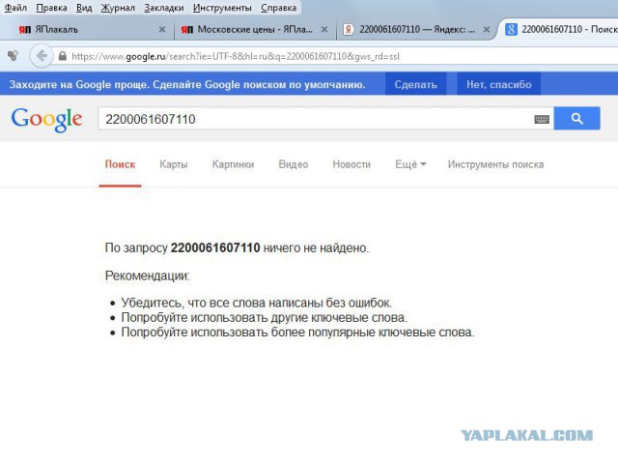618x464 pixels.
Task: Expand the Ещё dropdown
Action: click(x=410, y=164)
